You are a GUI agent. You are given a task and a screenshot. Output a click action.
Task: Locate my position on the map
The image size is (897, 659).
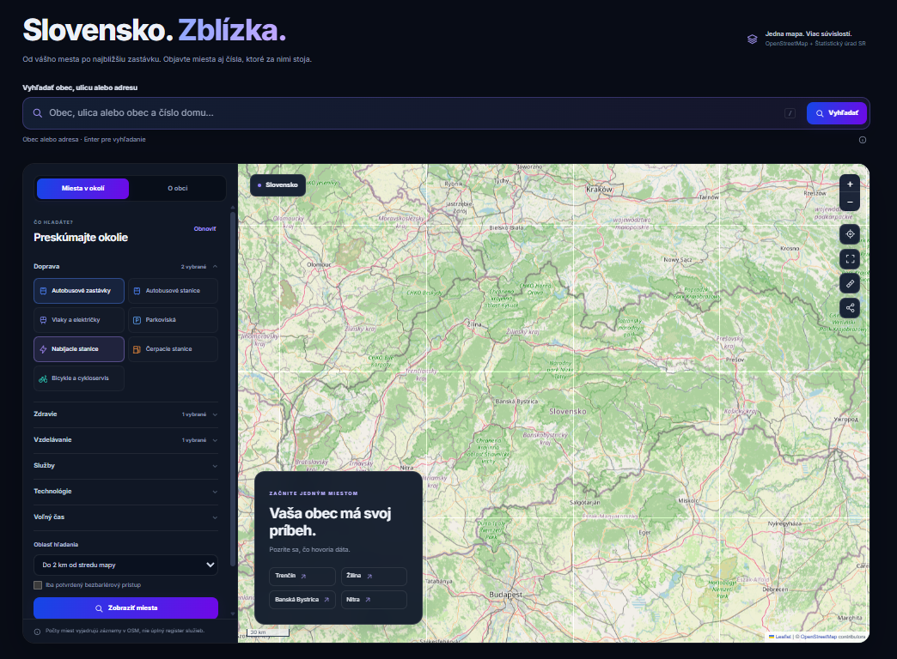pos(850,234)
